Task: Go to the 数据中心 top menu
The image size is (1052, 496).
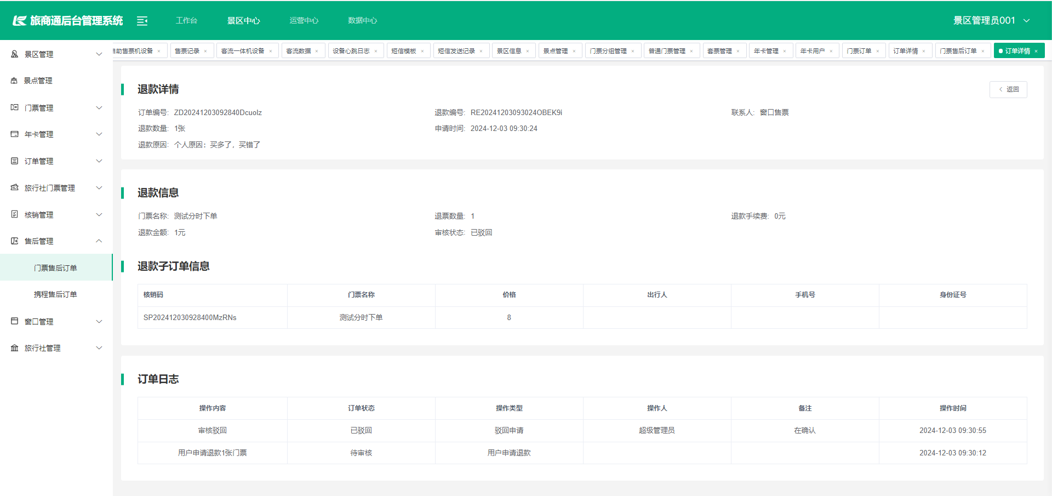Action: (x=362, y=20)
